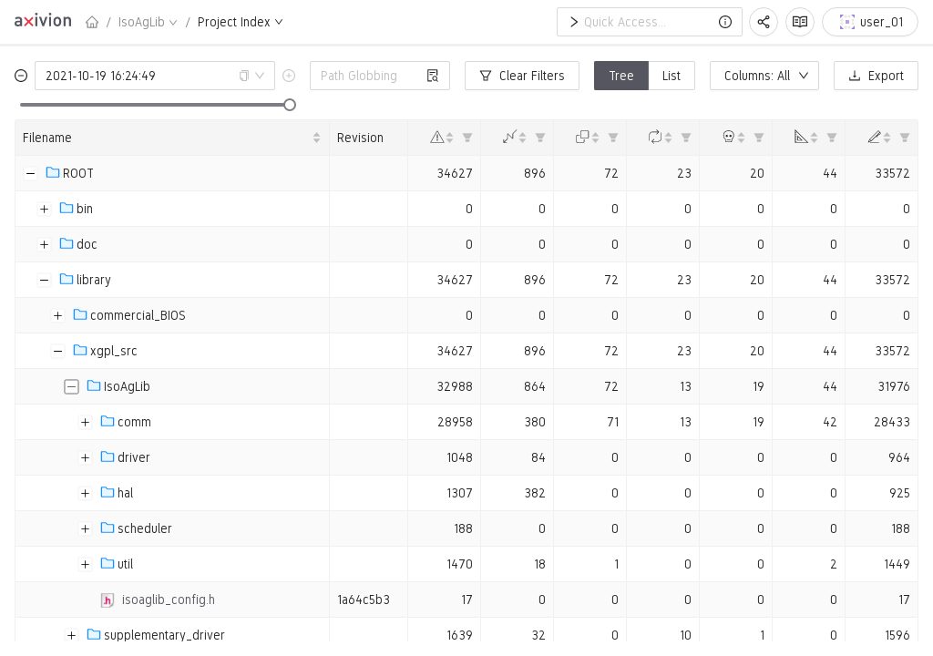The height and width of the screenshot is (656, 933).
Task: Adjust the version timeline slider handle
Action: tap(290, 106)
